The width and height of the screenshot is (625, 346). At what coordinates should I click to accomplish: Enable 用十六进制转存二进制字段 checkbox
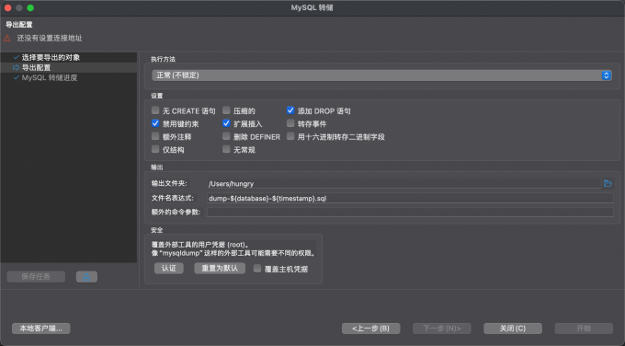290,136
